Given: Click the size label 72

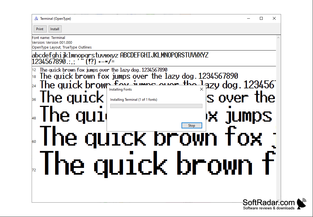Looking at the screenshot, I should (34, 170).
